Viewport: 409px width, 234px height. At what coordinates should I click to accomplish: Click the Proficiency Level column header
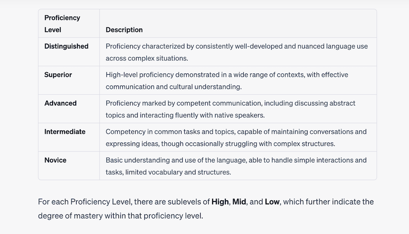[x=62, y=24]
